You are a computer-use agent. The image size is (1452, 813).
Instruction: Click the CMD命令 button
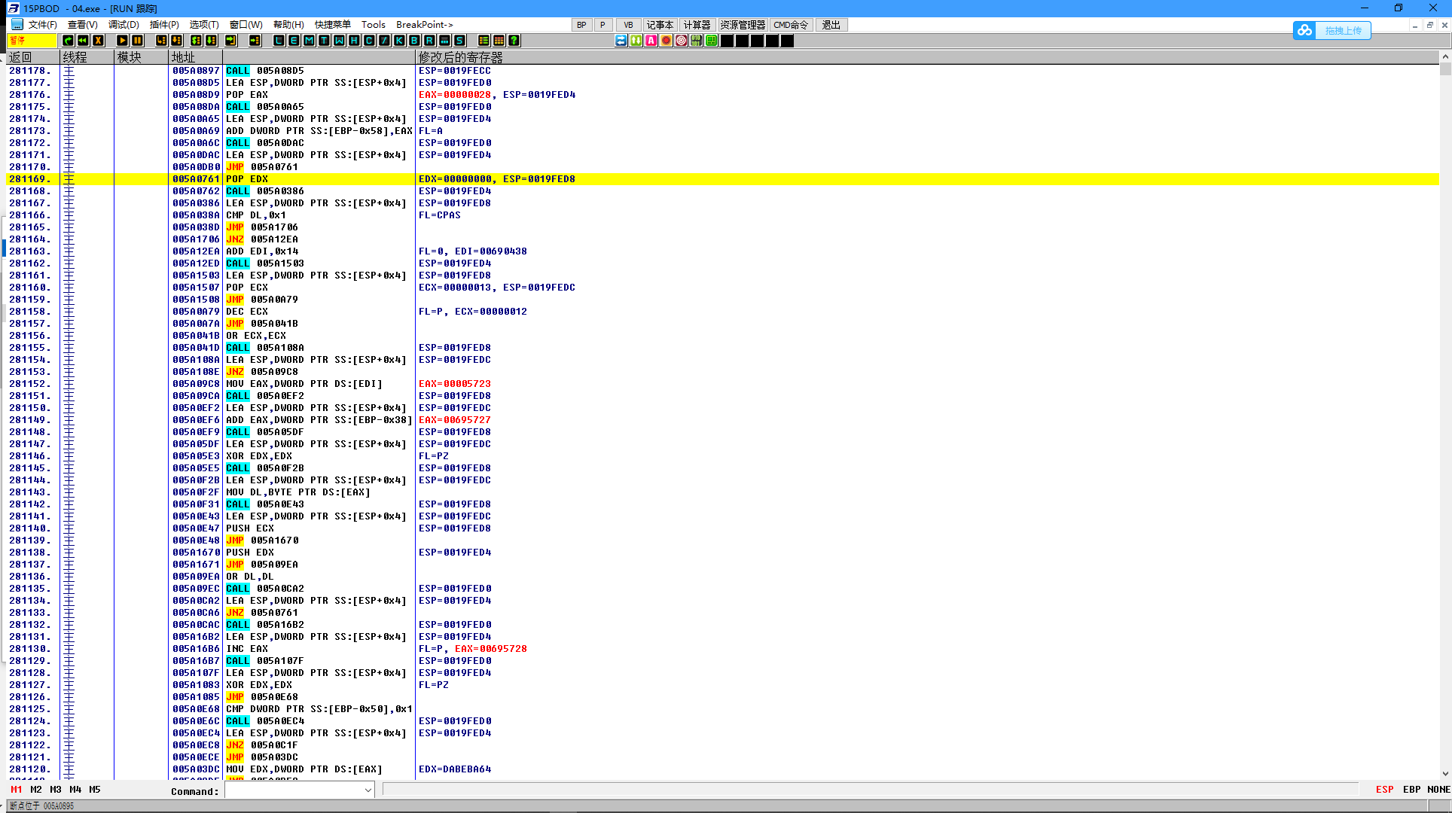click(x=791, y=25)
